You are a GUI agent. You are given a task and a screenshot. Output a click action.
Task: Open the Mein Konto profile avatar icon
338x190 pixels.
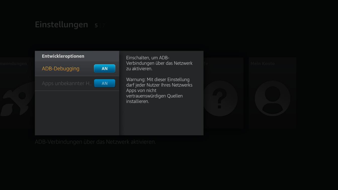[272, 99]
